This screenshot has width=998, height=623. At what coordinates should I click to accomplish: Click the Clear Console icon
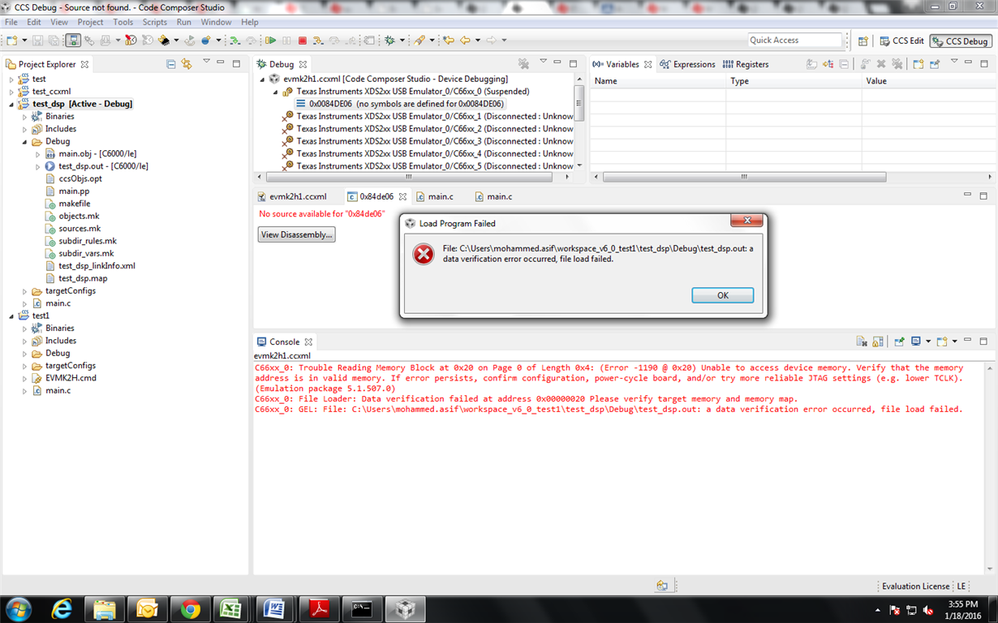click(x=862, y=342)
